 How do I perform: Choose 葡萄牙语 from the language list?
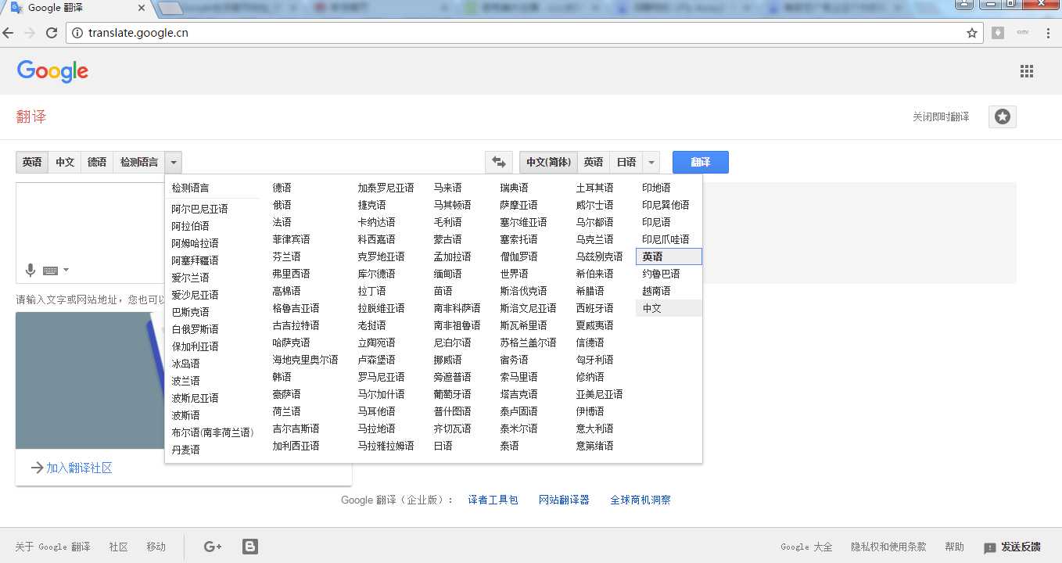click(453, 394)
